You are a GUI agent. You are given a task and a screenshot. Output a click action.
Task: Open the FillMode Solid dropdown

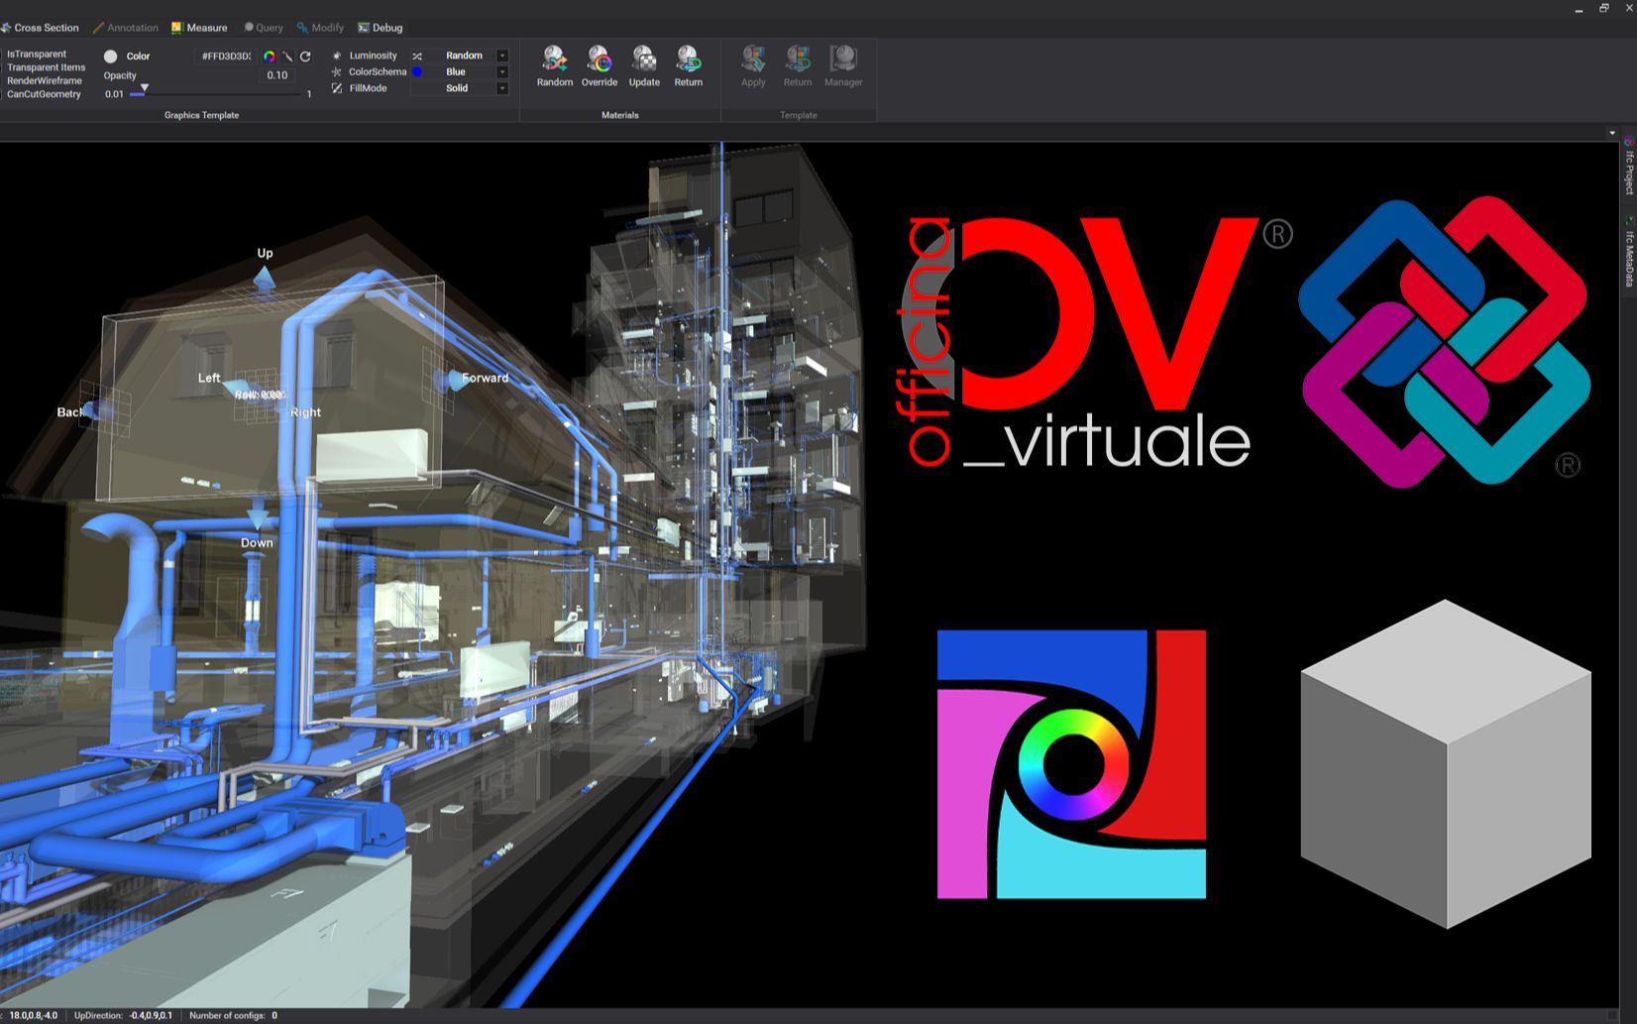tap(502, 88)
